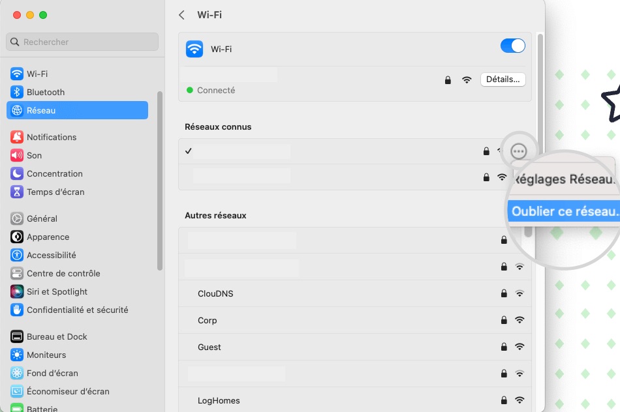This screenshot has height=412, width=620.
Task: Turn off the Wi-Fi switch
Action: point(512,46)
